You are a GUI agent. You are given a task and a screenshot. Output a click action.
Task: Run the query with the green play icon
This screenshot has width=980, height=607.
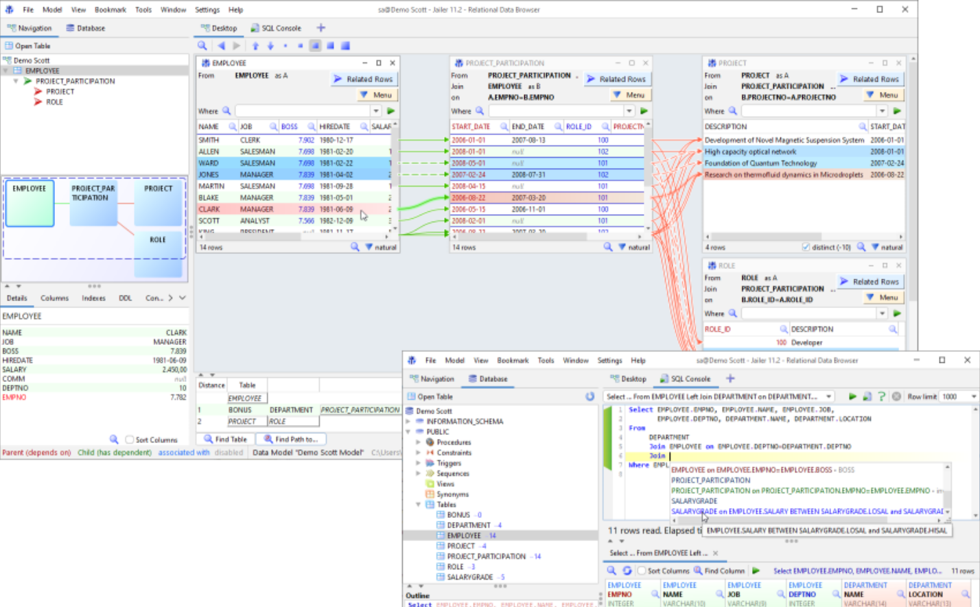click(852, 396)
